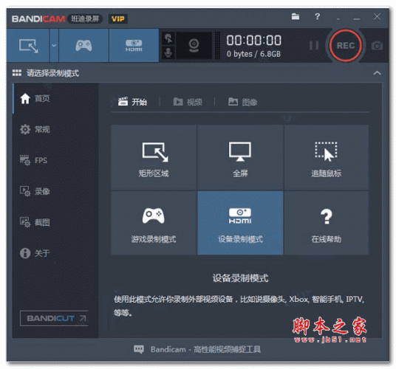Open the screen mode dropdown arrow
This screenshot has width=396, height=369.
point(54,46)
